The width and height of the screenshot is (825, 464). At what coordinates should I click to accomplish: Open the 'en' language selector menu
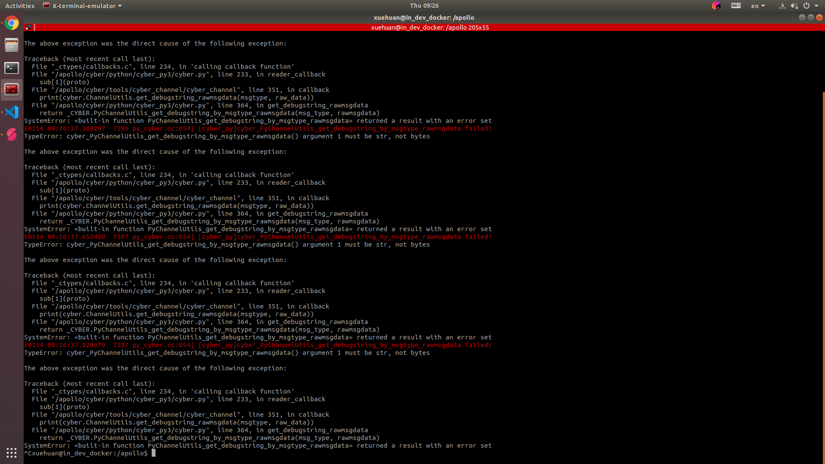point(758,6)
